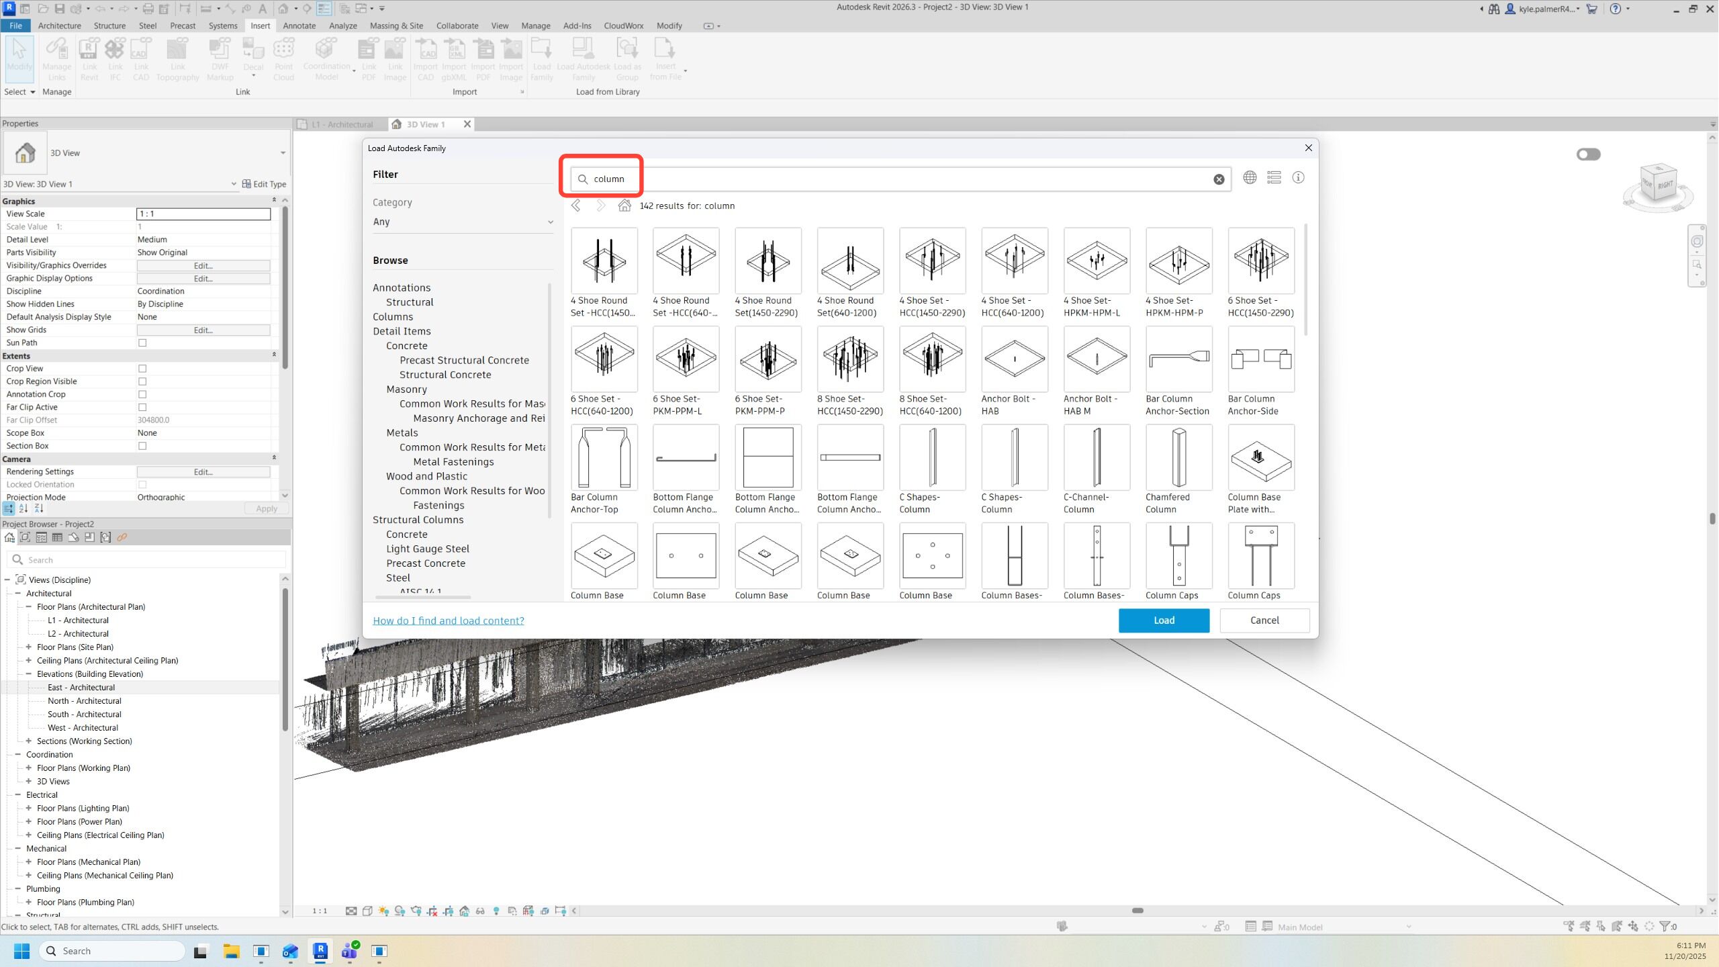Viewport: 1719px width, 967px height.
Task: Open the Annotate ribbon tab
Action: pyautogui.click(x=299, y=26)
